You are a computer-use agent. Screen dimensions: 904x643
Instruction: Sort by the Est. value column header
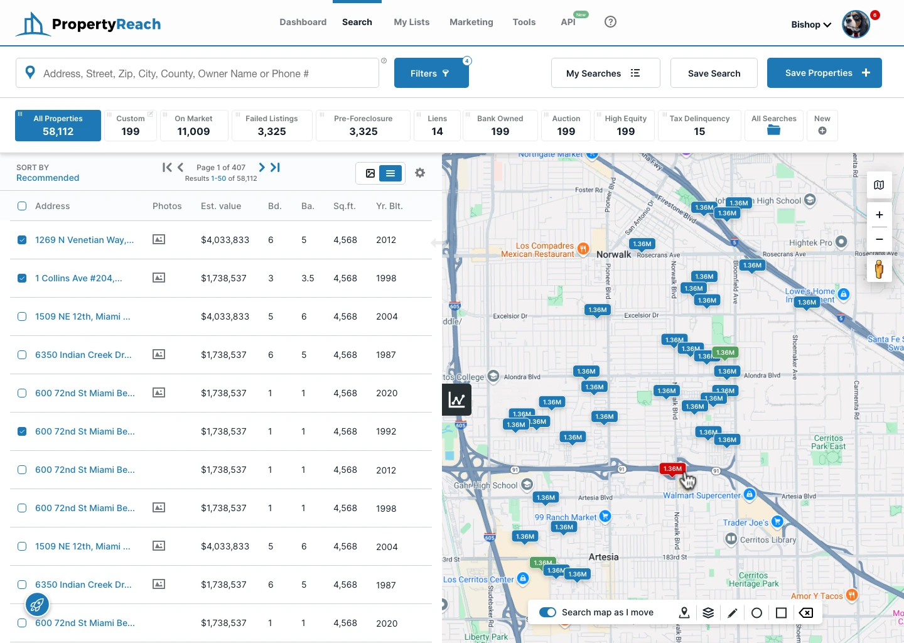point(221,206)
